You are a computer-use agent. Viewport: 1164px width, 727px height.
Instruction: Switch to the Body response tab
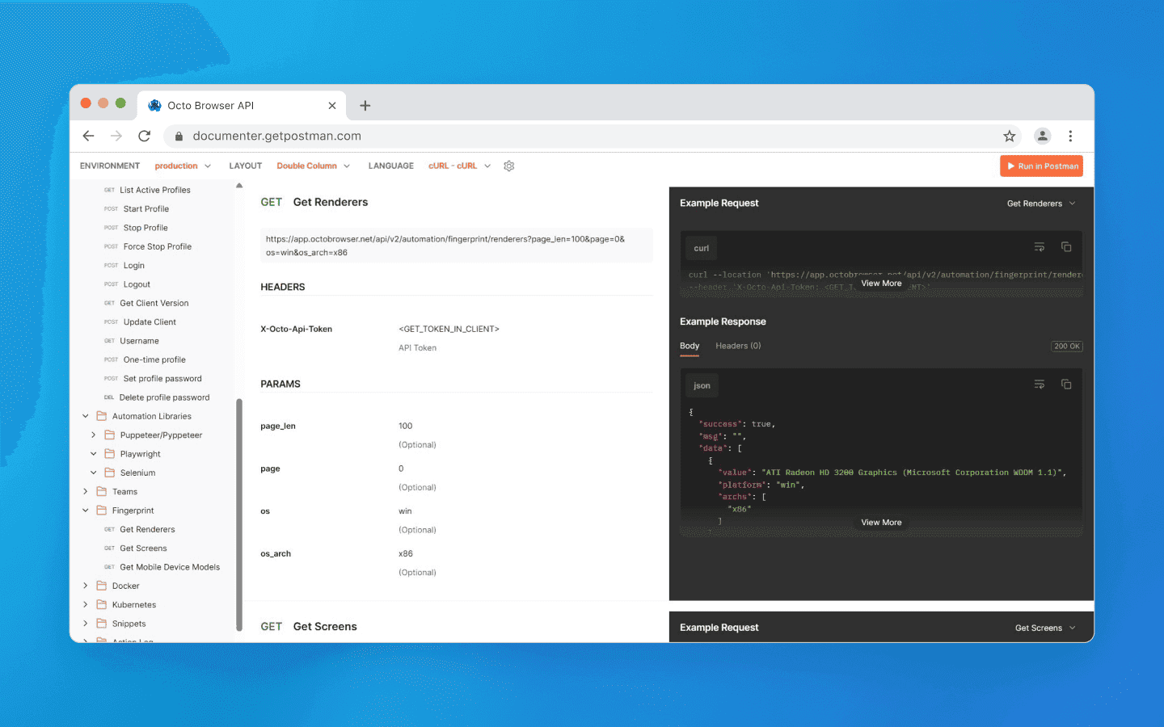point(690,346)
